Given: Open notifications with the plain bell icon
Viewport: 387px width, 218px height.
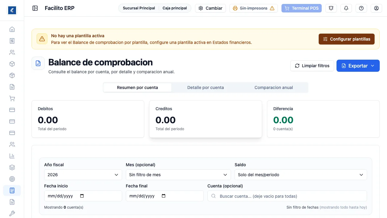Looking at the screenshot, I should (x=346, y=8).
